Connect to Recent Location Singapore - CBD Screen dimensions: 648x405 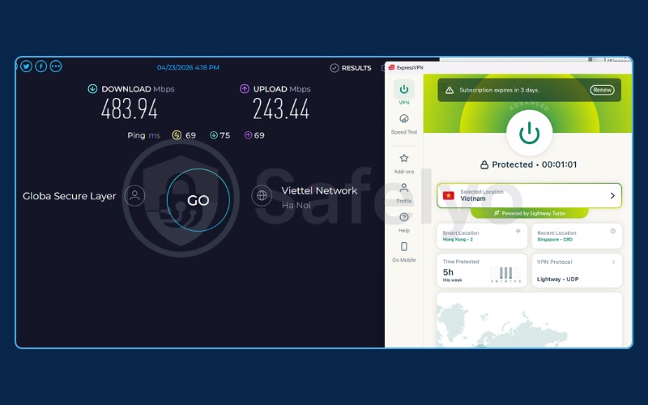(577, 236)
